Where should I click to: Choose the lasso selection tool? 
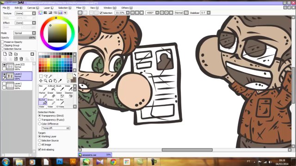pyautogui.click(x=45, y=76)
